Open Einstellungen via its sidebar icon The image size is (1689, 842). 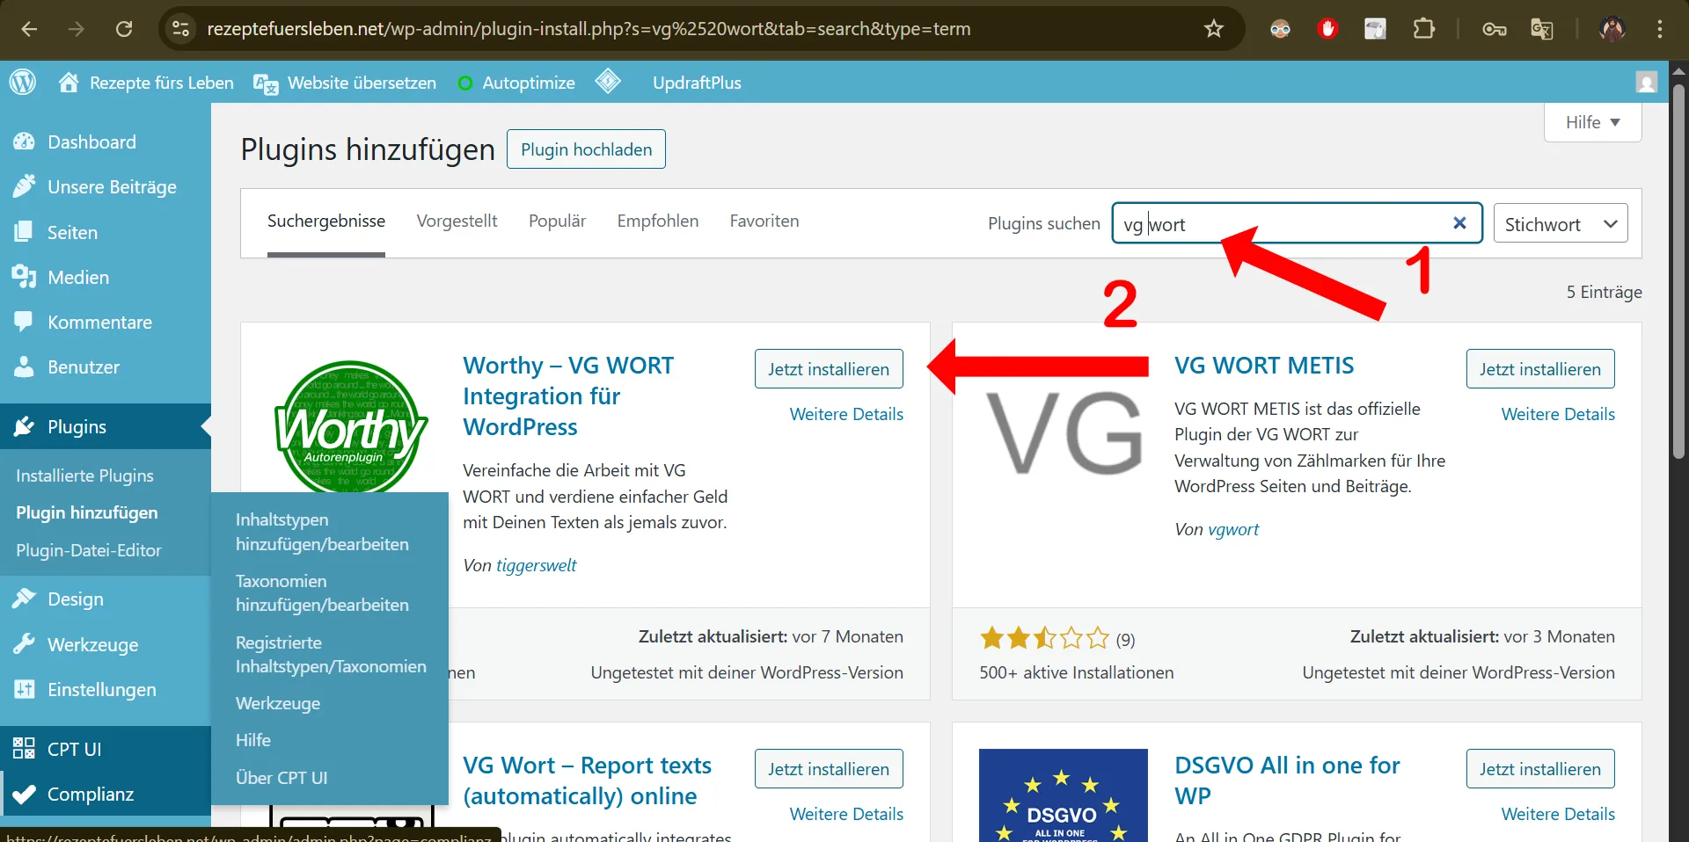pyautogui.click(x=24, y=689)
